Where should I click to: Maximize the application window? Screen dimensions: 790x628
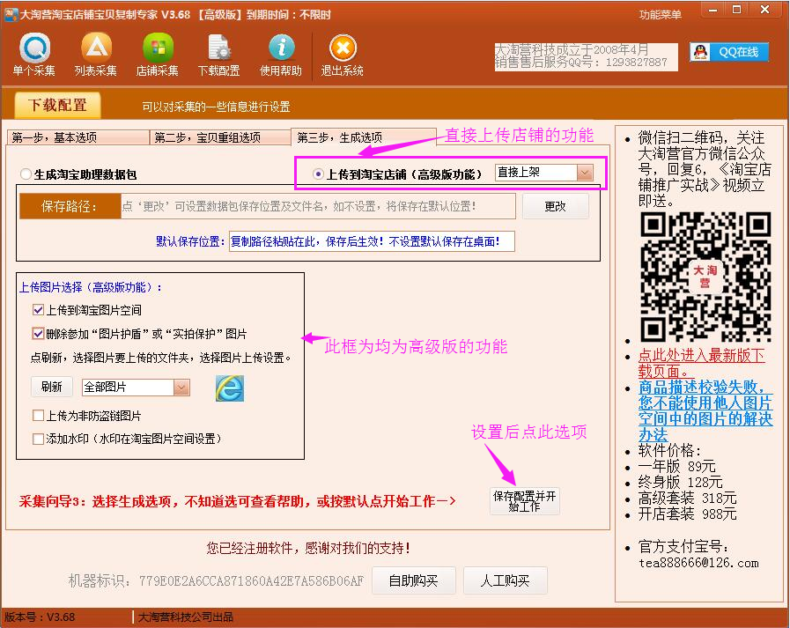pyautogui.click(x=736, y=10)
